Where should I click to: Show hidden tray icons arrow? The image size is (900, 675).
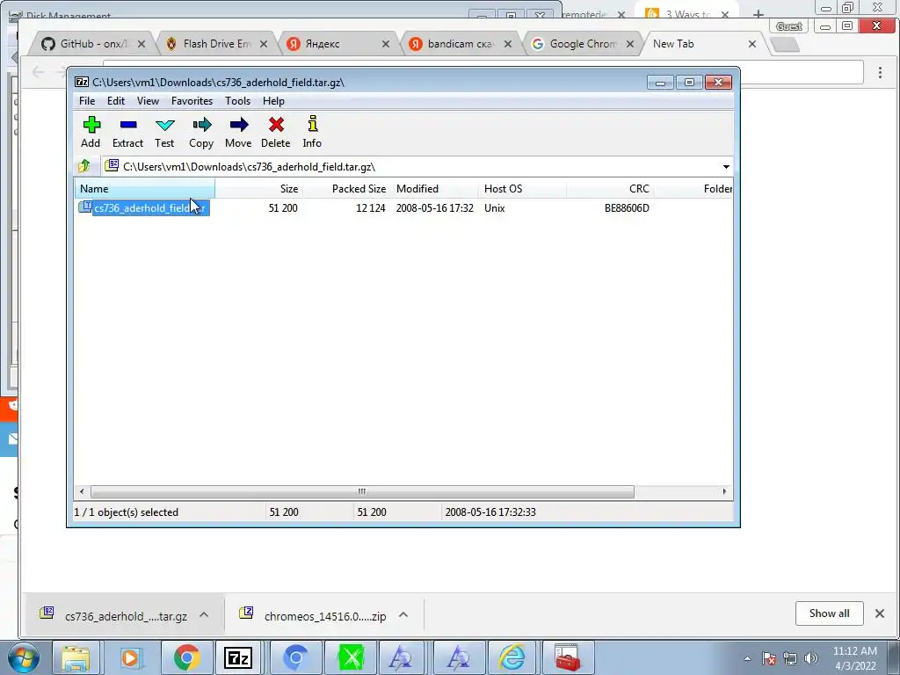747,658
